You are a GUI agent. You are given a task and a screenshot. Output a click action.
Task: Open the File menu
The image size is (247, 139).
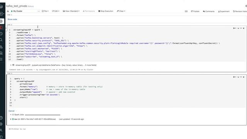pos(45,11)
